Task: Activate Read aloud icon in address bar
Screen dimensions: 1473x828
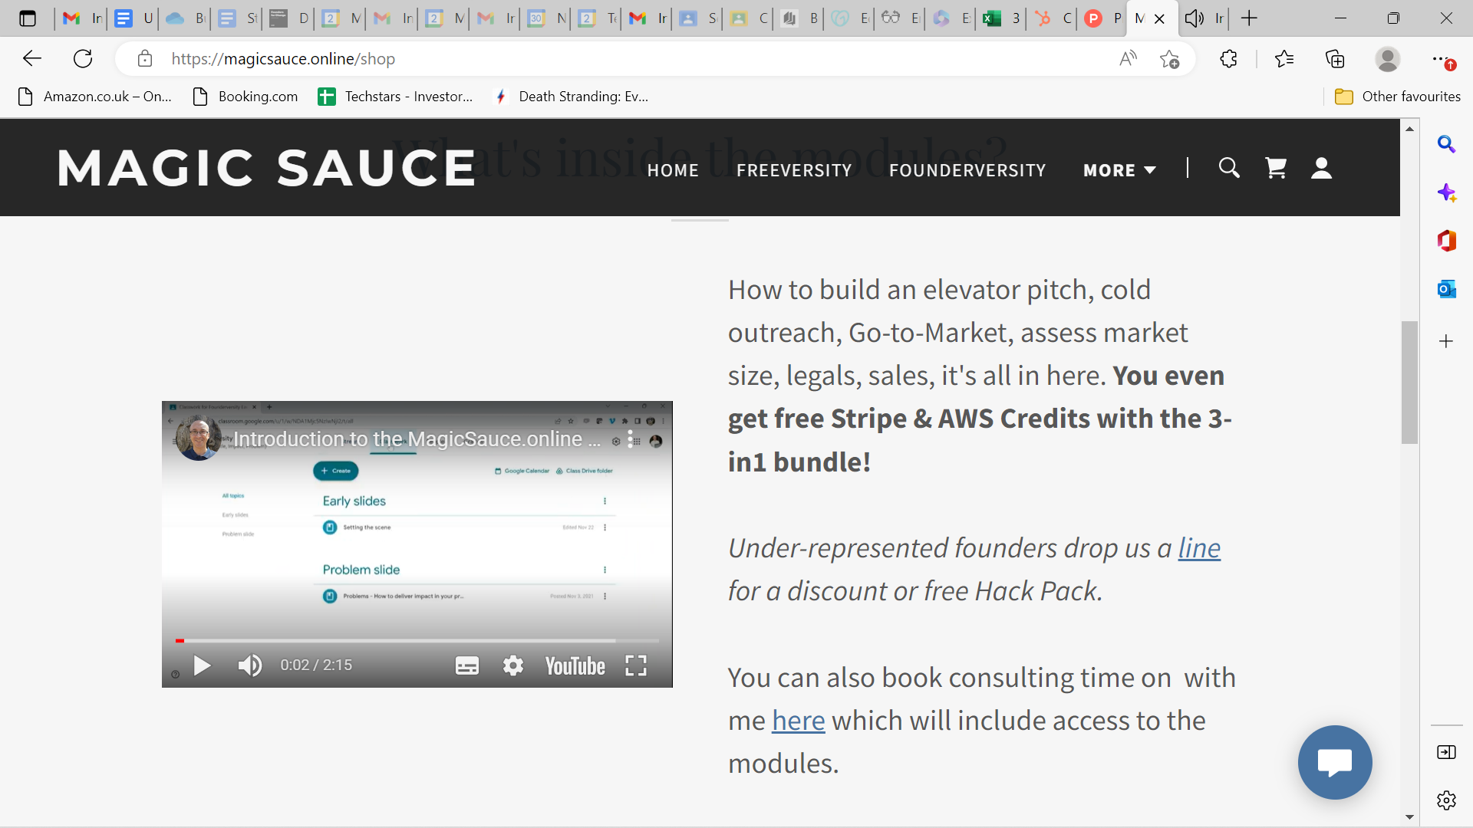Action: coord(1128,59)
